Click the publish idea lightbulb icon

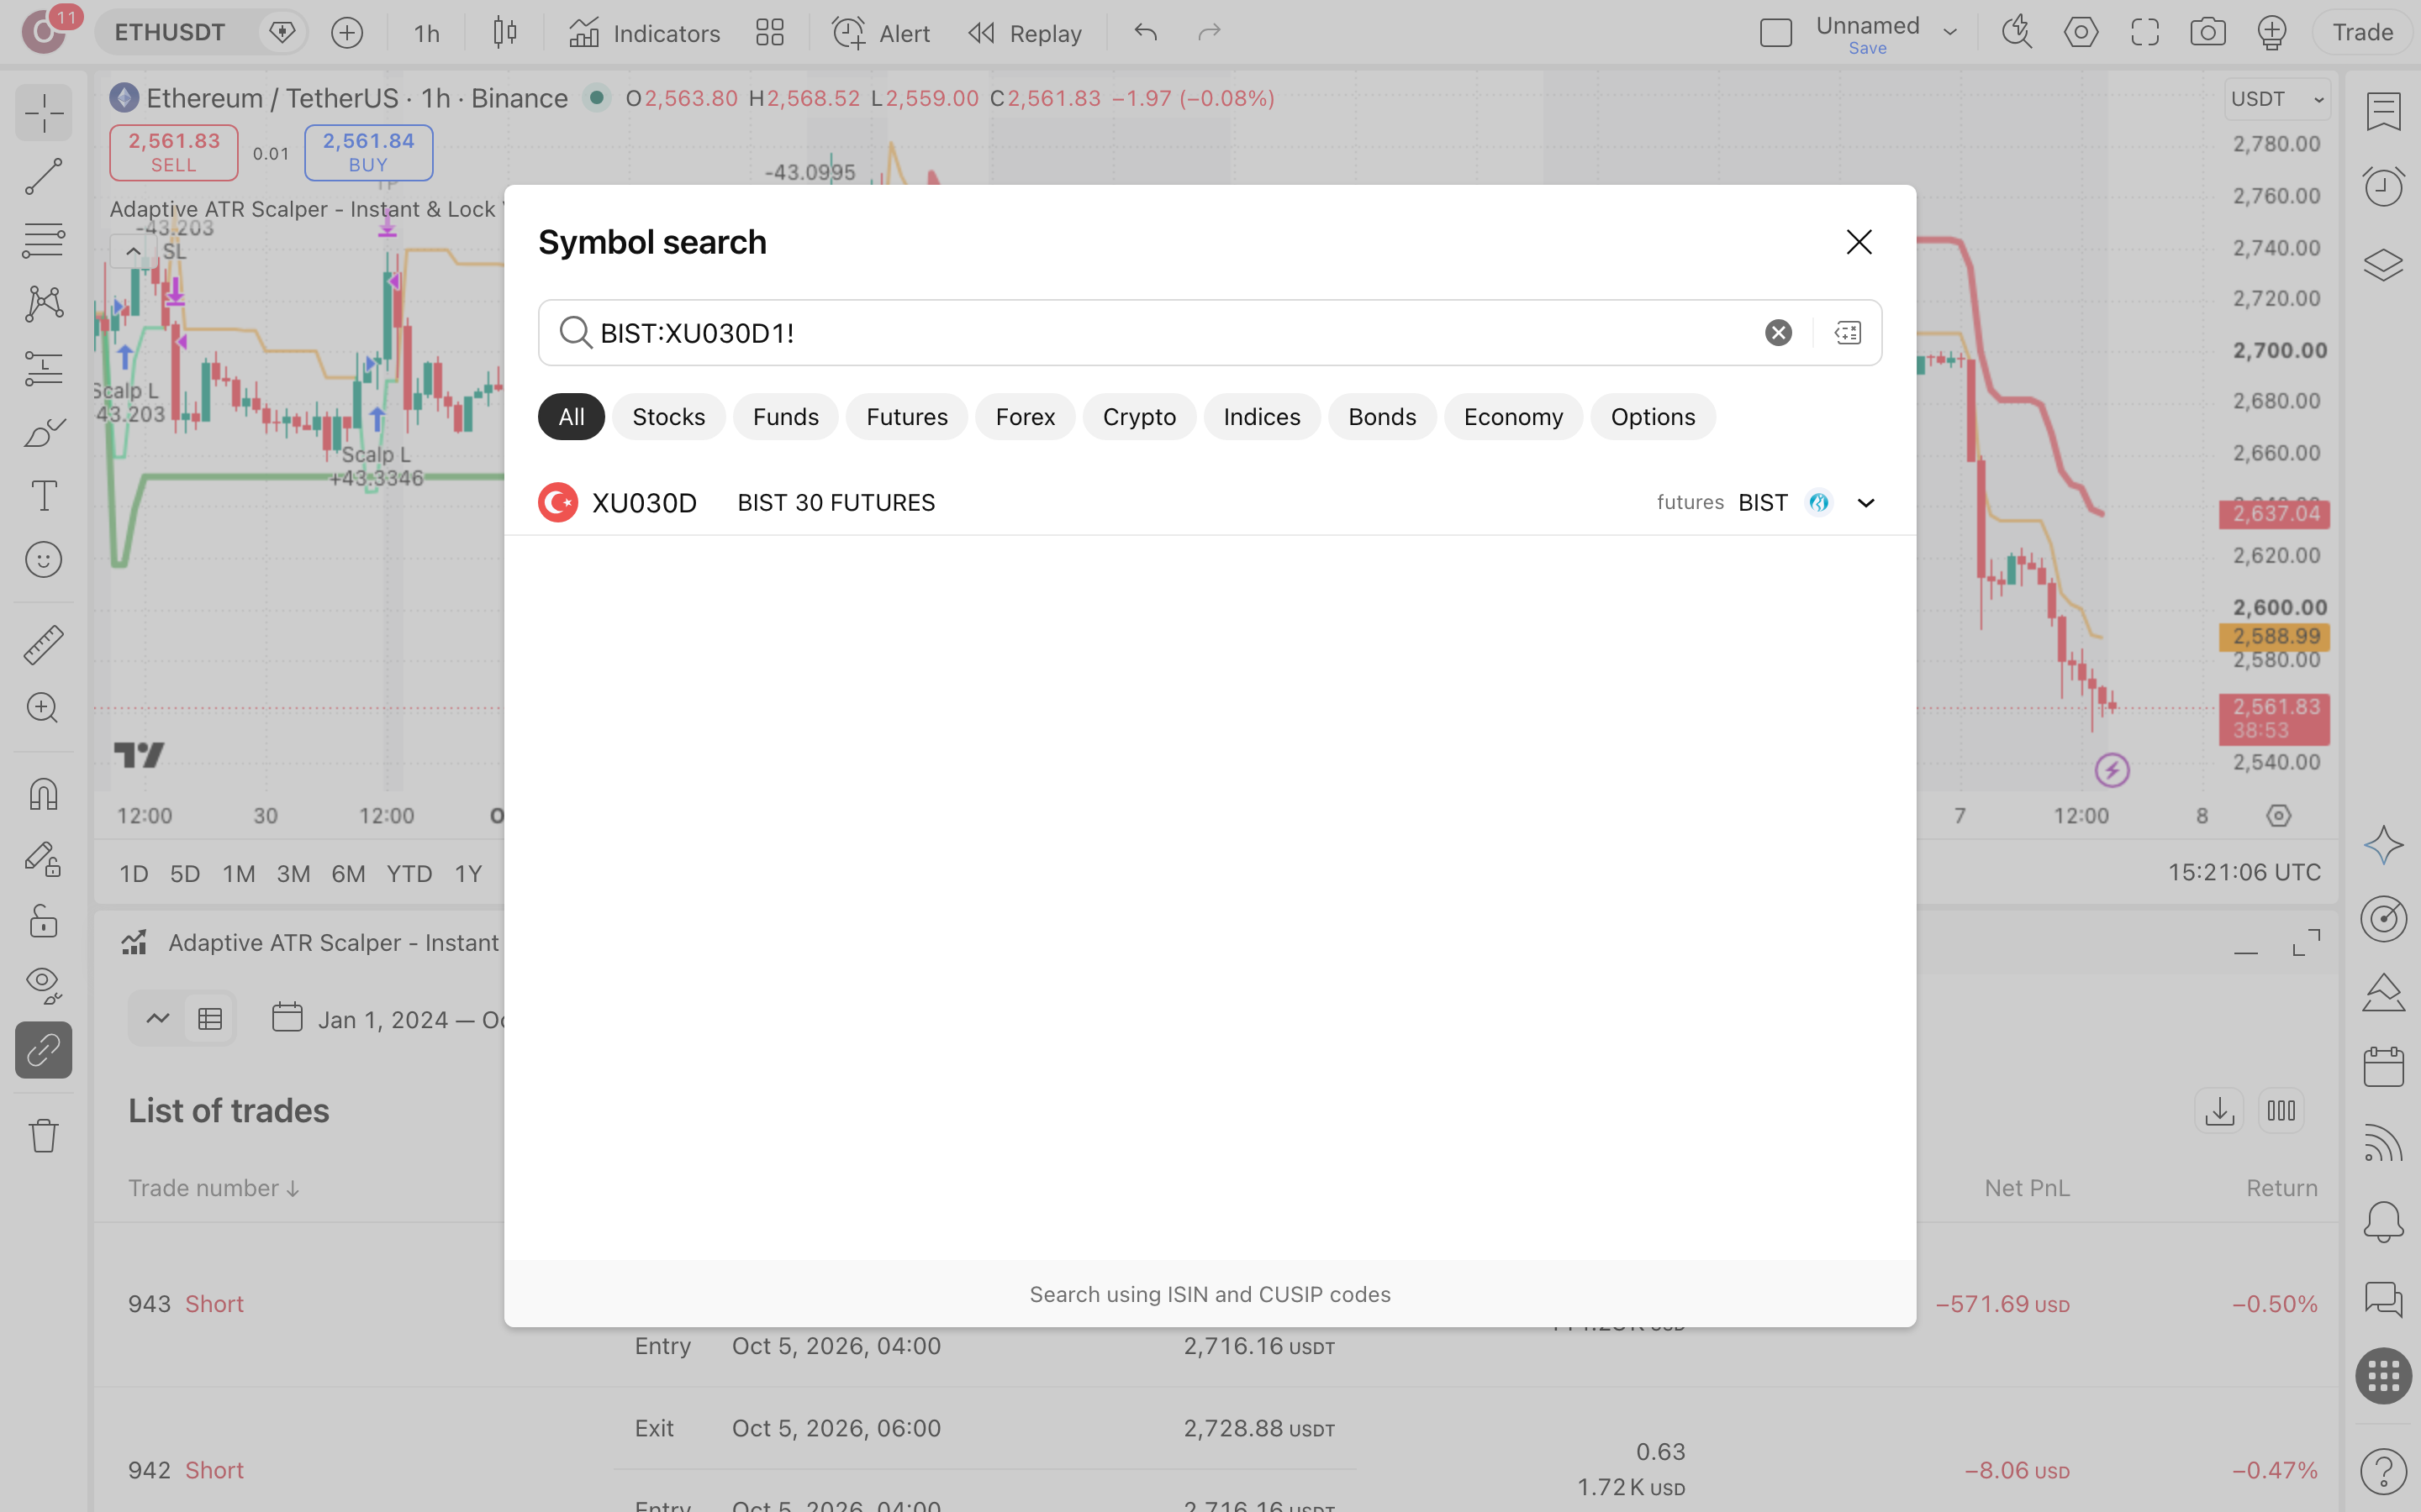(x=2272, y=33)
